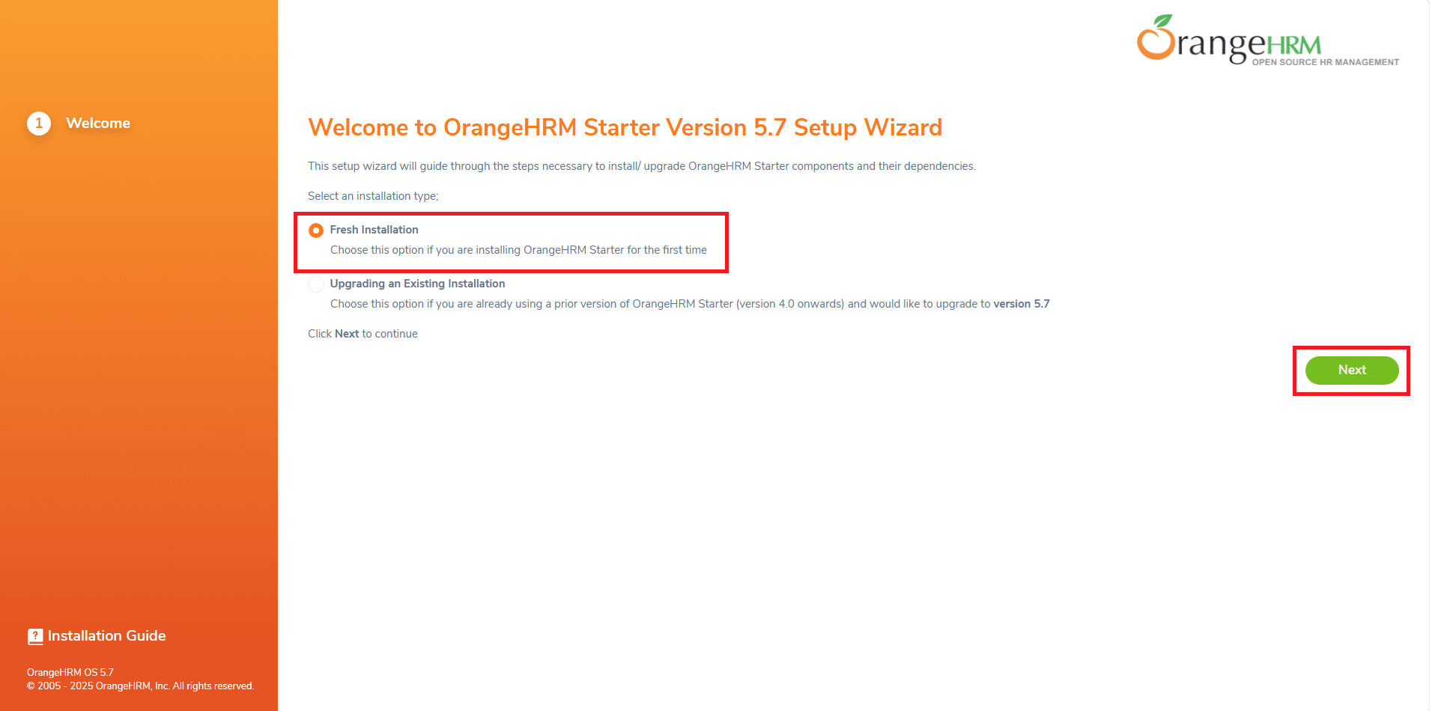Click the OrangeHRM OS 5.7 version text

click(x=70, y=673)
